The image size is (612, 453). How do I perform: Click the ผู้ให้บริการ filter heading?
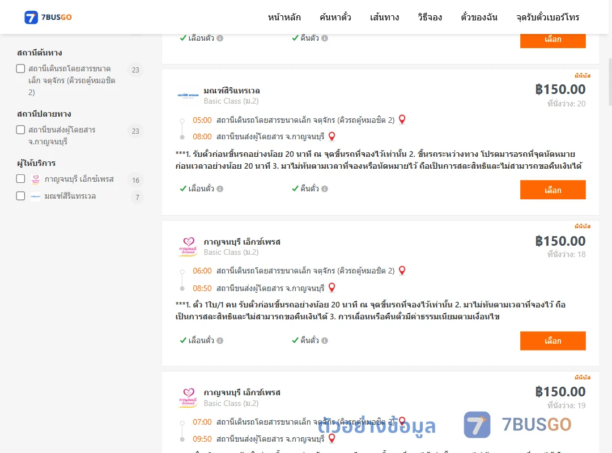click(x=36, y=163)
